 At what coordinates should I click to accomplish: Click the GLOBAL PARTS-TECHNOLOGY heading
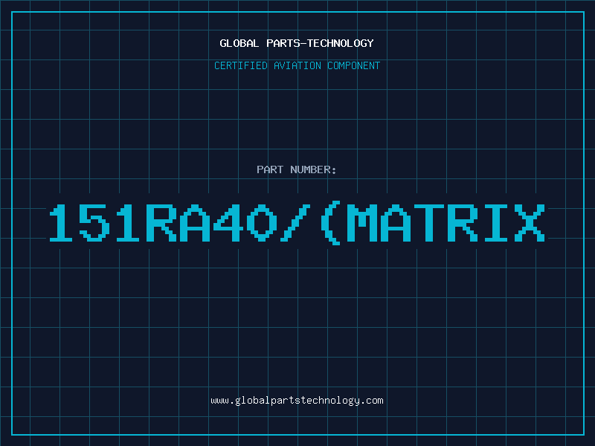click(x=297, y=43)
